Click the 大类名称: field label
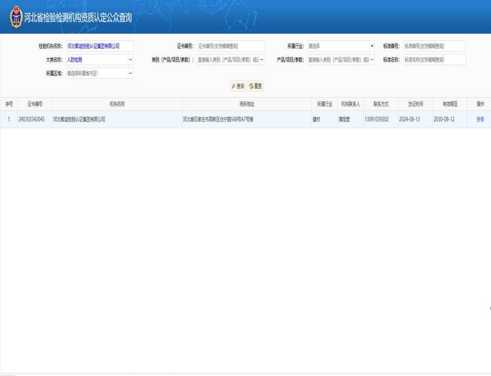The image size is (491, 376). point(54,60)
